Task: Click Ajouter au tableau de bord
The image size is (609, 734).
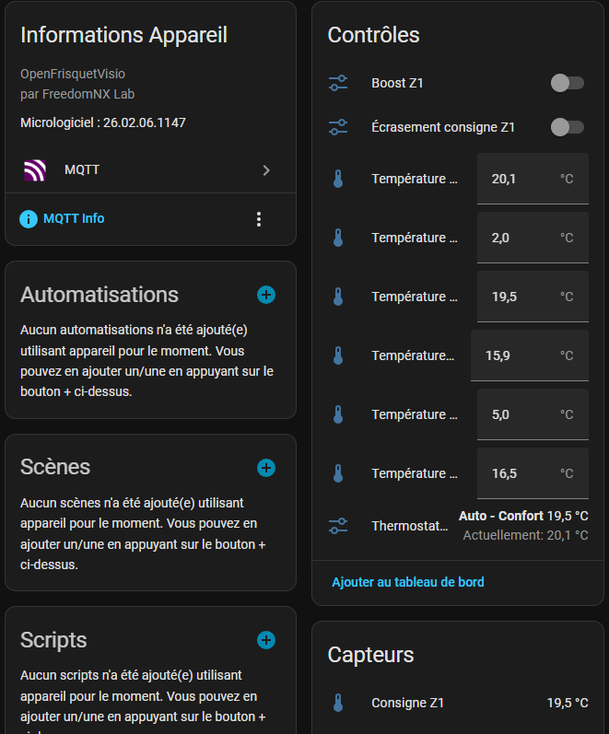Action: tap(407, 582)
